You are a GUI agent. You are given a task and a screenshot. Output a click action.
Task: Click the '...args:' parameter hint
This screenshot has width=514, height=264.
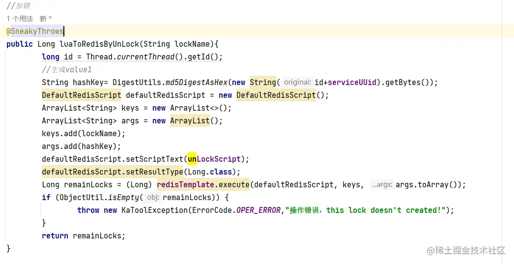(x=382, y=185)
